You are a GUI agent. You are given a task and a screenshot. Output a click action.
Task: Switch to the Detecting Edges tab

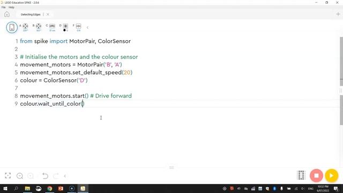pyautogui.click(x=31, y=14)
